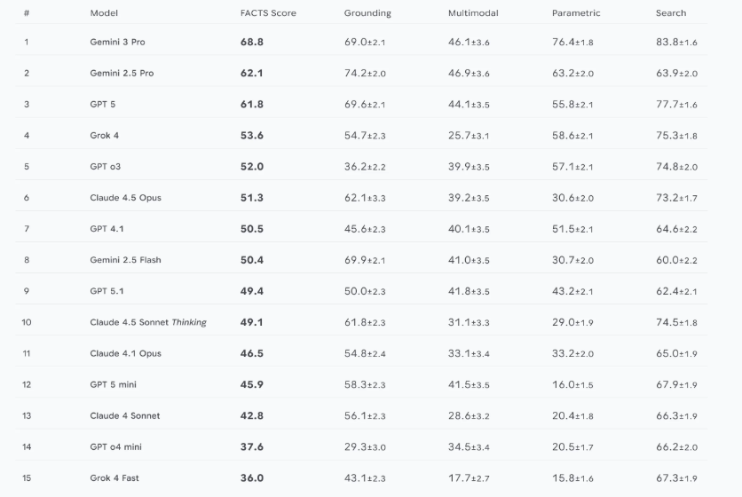742x497 pixels.
Task: Select the GPT 5 mini row
Action: (x=114, y=384)
